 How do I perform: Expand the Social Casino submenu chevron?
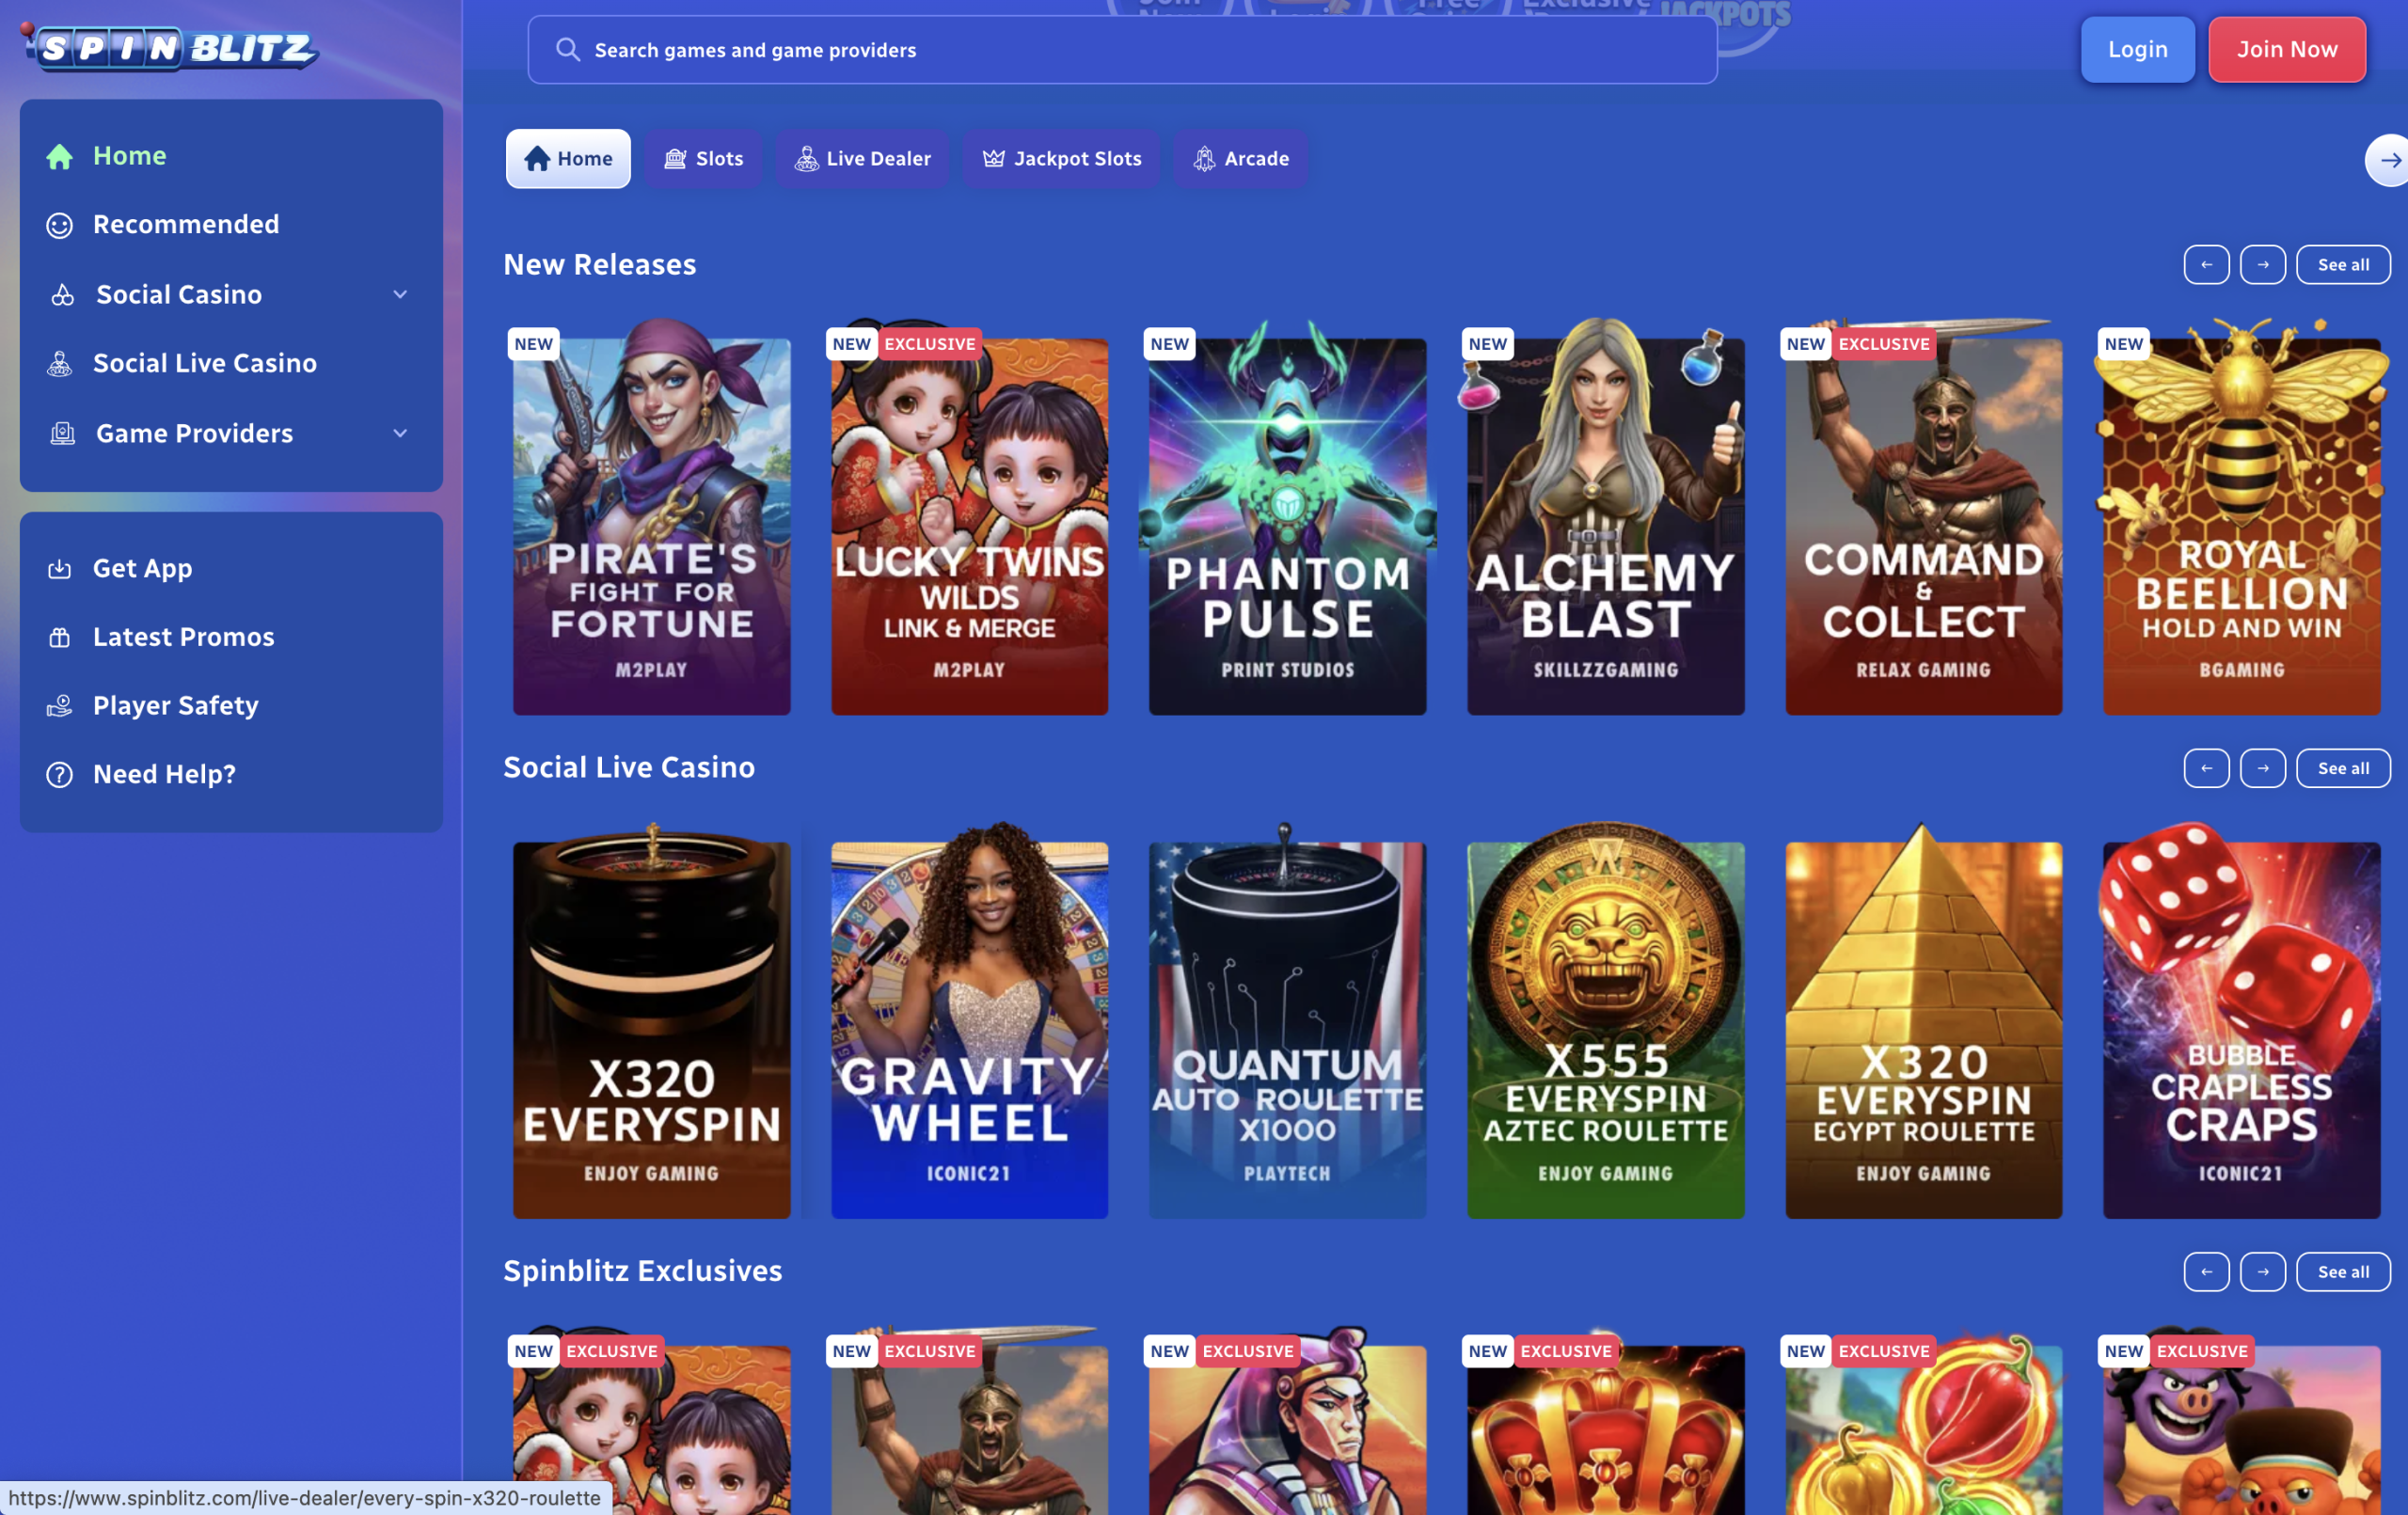(400, 295)
